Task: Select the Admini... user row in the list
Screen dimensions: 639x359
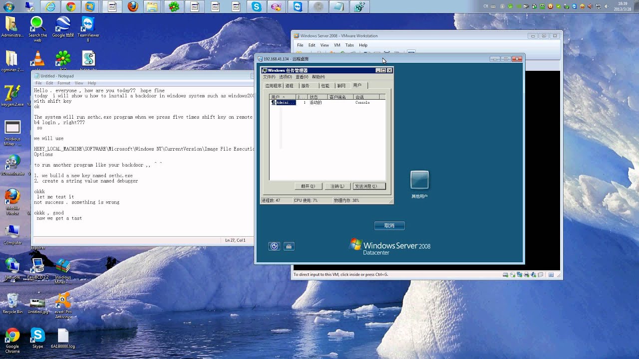Action: [x=327, y=102]
